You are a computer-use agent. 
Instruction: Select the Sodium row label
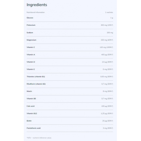30,33
